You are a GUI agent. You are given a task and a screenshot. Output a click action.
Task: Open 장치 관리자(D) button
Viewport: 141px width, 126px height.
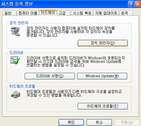[x=103, y=43]
